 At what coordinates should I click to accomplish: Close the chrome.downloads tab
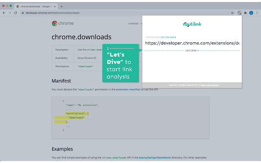(x=55, y=7)
